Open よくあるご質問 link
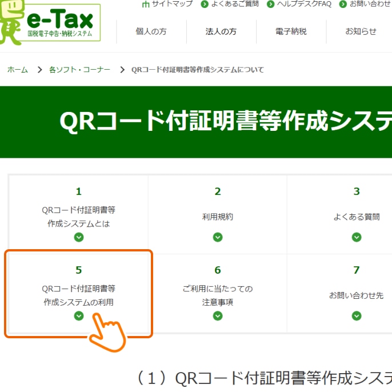 coord(235,4)
